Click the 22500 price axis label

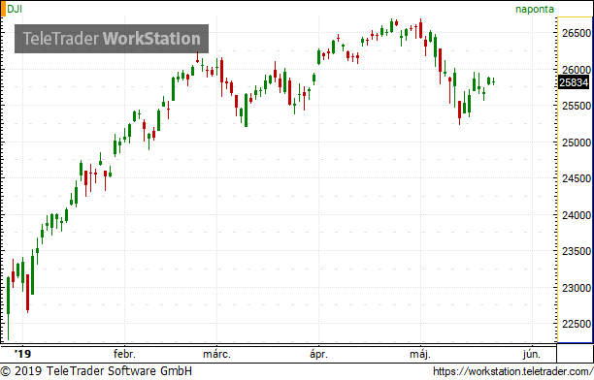click(x=577, y=325)
